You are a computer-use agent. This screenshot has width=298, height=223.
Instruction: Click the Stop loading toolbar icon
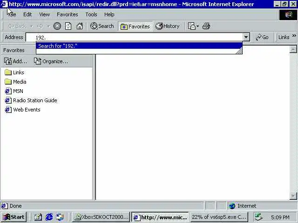point(57,26)
